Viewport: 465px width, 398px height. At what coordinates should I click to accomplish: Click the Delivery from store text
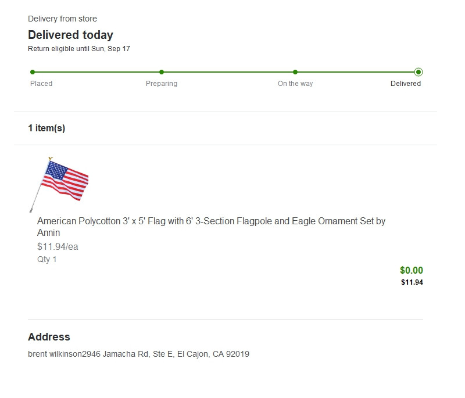click(x=62, y=19)
